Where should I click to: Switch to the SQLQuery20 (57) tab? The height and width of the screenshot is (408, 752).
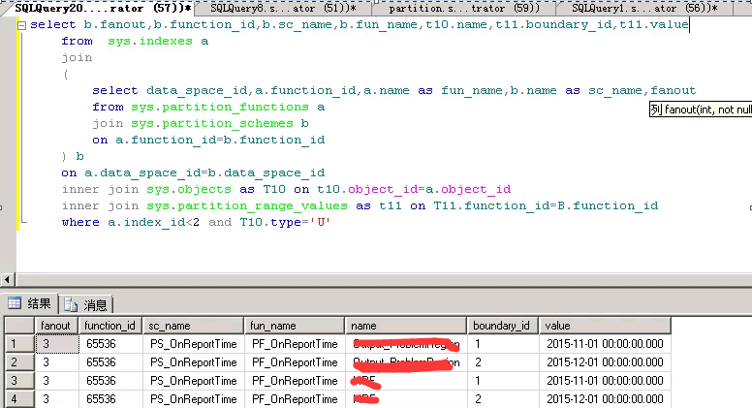tap(101, 8)
